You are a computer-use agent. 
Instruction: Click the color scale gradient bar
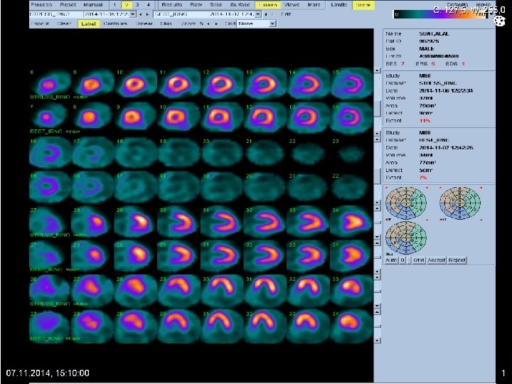click(440, 14)
